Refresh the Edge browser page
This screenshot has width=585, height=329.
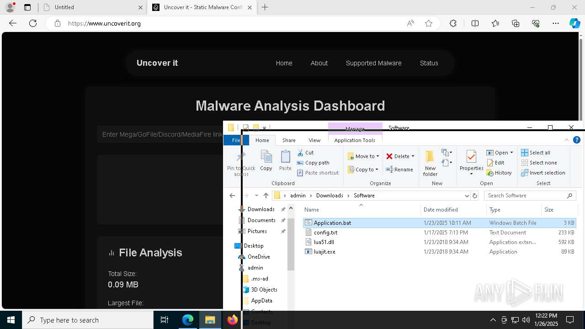click(33, 23)
